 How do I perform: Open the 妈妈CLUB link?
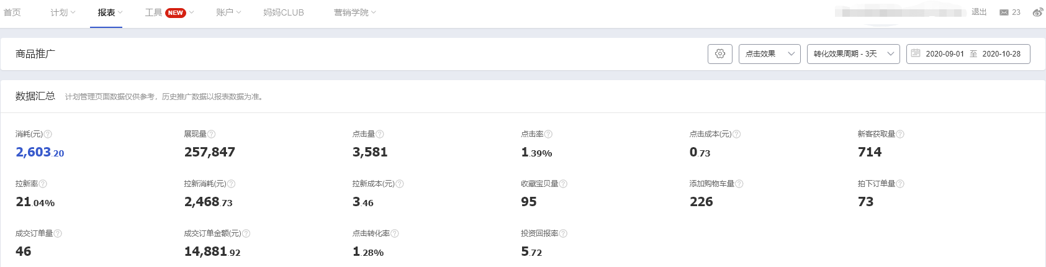point(284,12)
